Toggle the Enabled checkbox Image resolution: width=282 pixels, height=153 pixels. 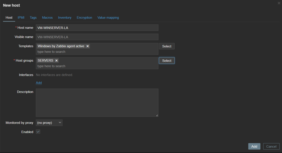coord(38,132)
